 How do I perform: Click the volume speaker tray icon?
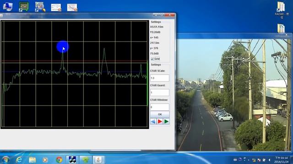click(269, 160)
